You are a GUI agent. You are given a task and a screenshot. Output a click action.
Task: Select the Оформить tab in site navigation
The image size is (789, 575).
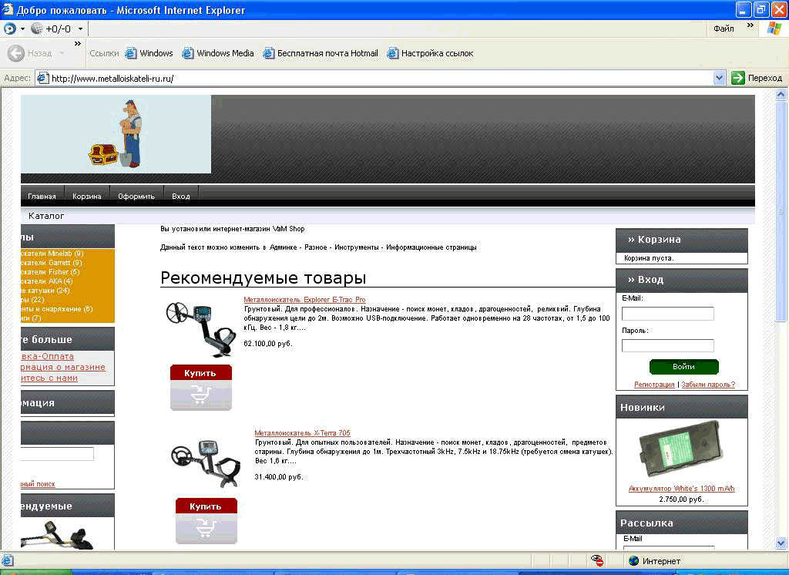tap(136, 196)
